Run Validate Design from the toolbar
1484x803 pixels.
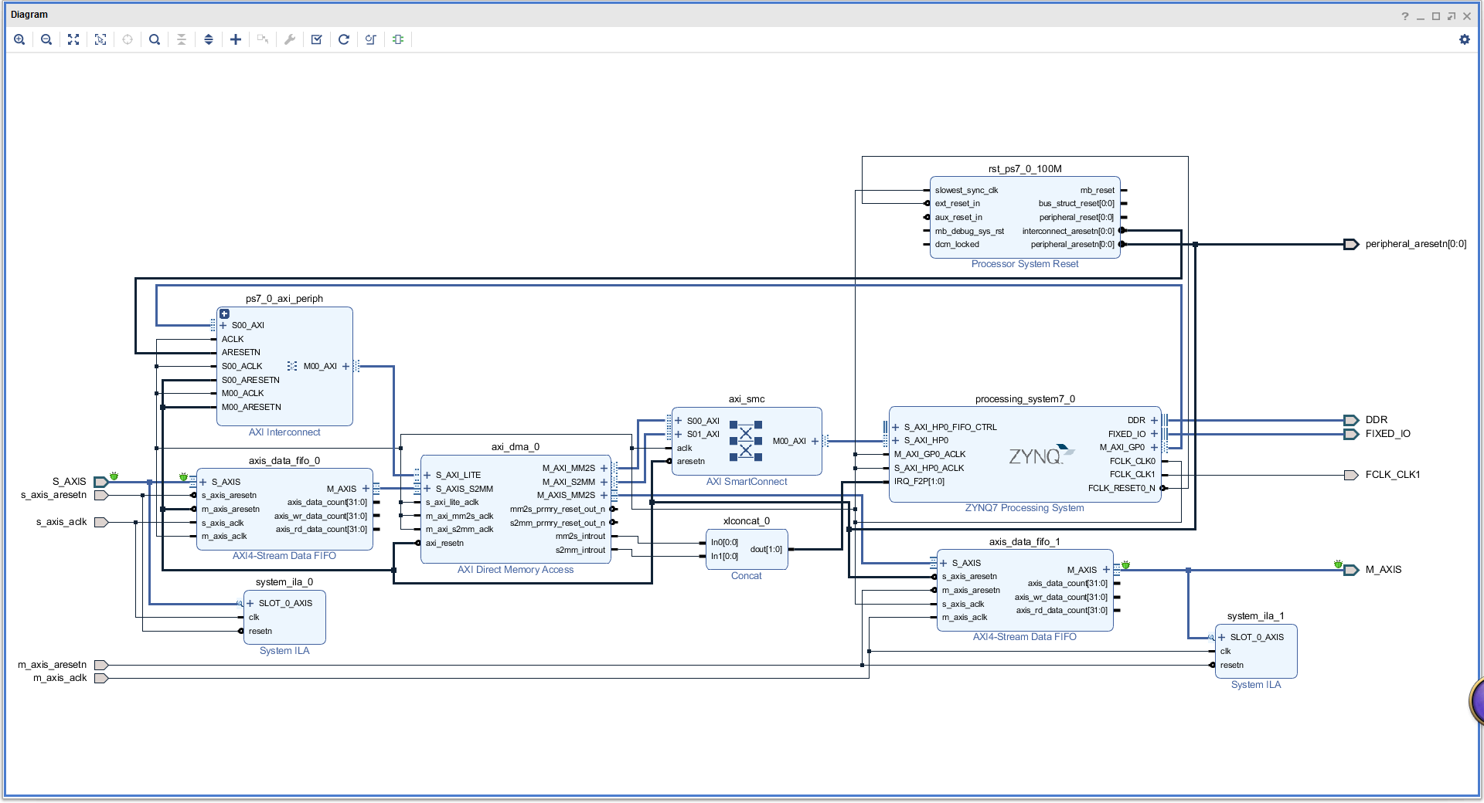(317, 39)
